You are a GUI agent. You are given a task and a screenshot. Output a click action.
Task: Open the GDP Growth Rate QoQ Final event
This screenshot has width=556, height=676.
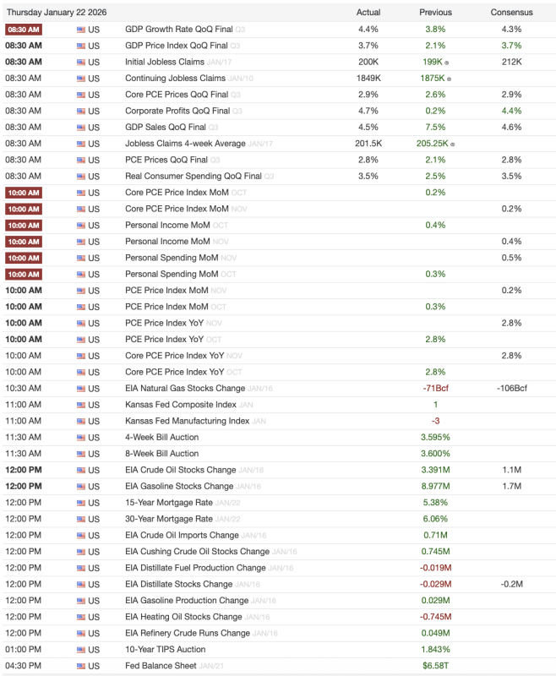[177, 30]
